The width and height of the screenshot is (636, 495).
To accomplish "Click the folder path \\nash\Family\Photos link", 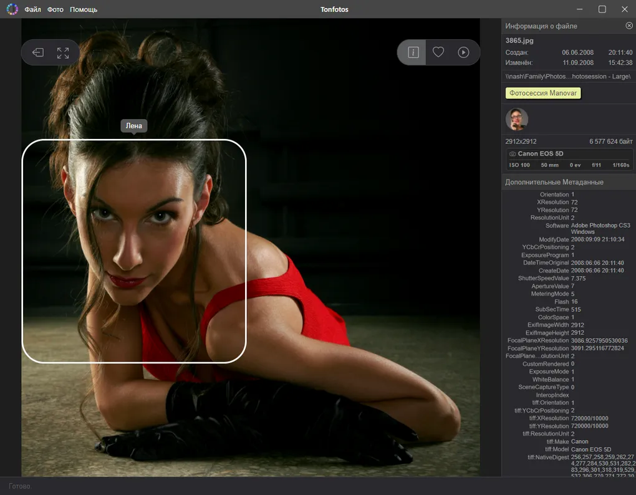I will (568, 76).
